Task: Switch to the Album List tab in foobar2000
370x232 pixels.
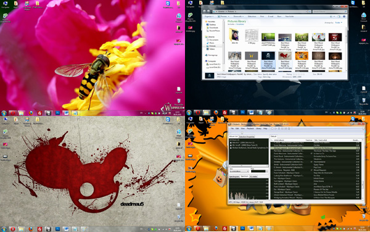Action: coord(233,136)
